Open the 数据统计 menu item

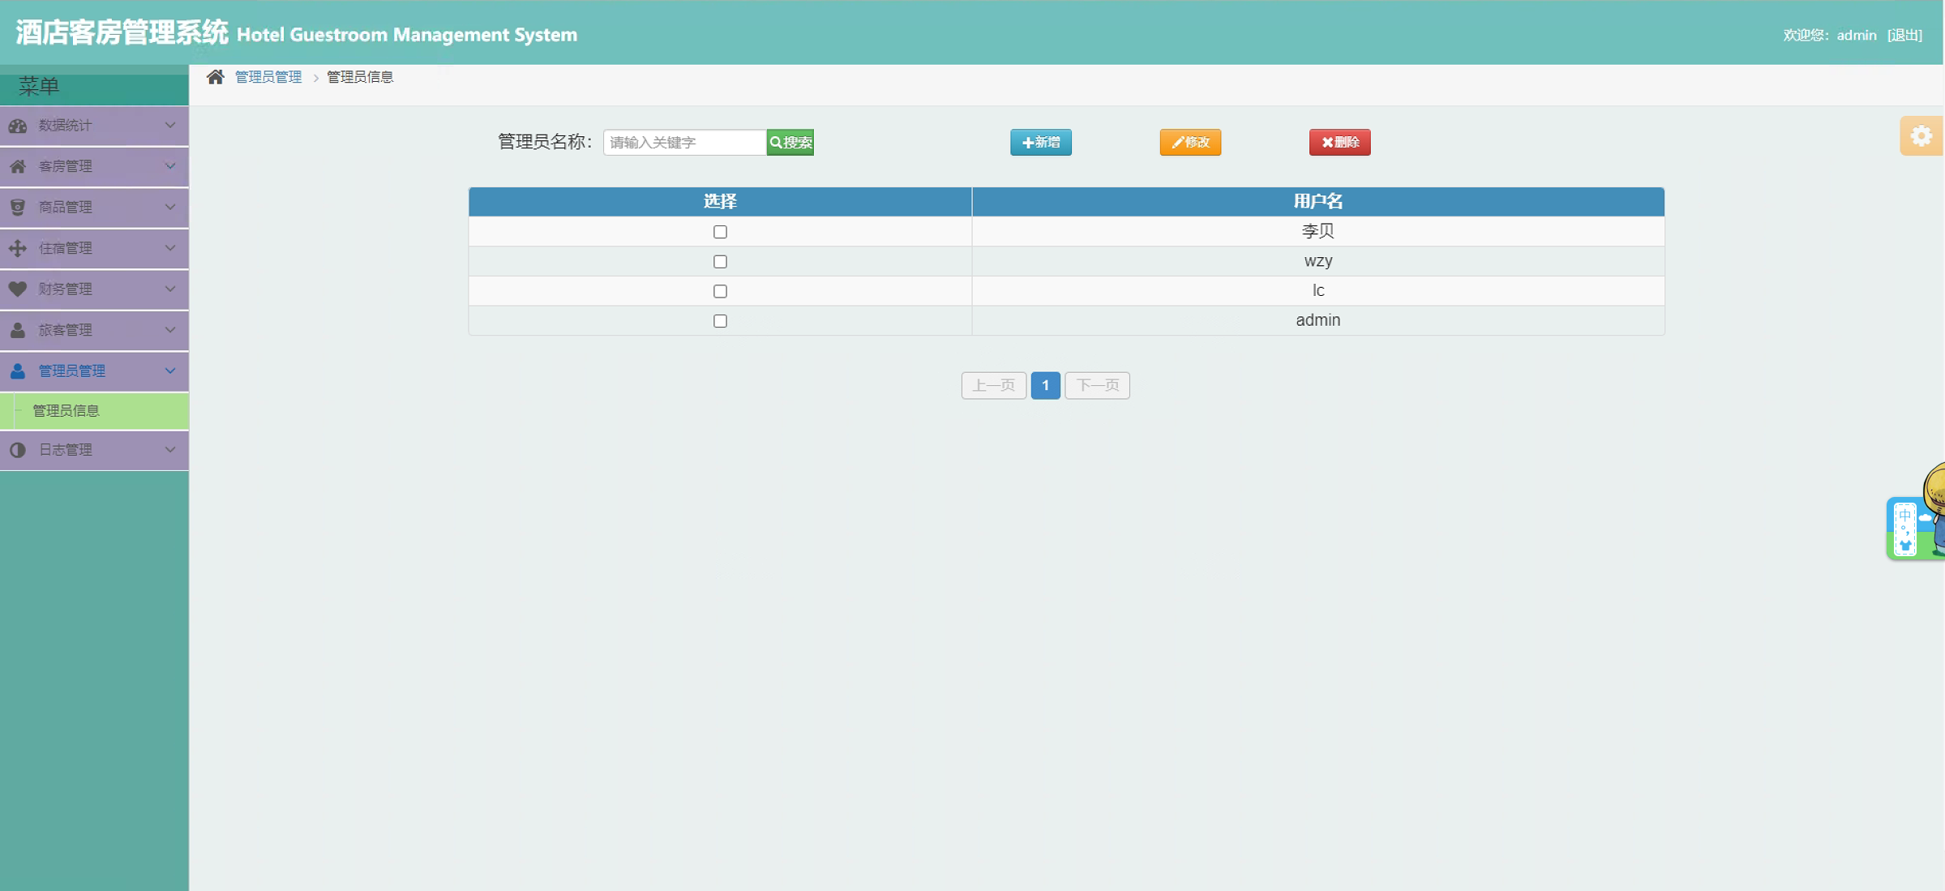click(66, 126)
